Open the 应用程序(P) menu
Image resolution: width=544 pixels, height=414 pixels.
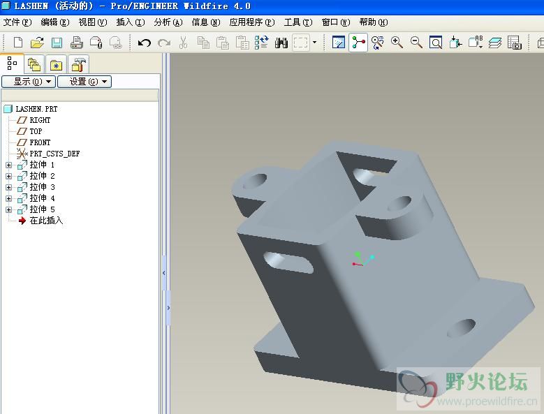pos(252,22)
